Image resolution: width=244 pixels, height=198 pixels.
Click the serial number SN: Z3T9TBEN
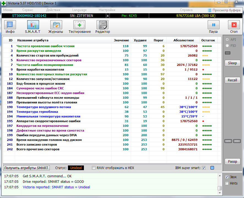[x=81, y=16]
